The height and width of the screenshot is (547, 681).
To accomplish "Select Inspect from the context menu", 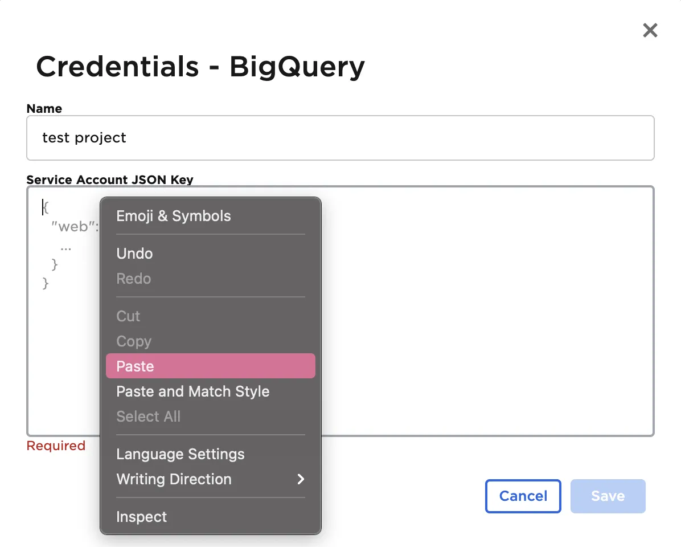I will point(141,517).
